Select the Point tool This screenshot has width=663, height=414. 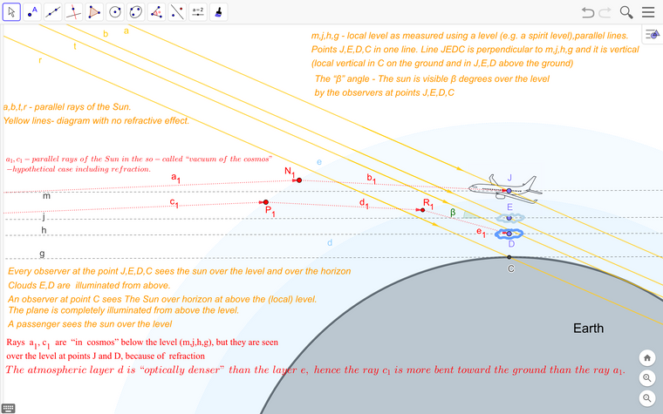32,12
